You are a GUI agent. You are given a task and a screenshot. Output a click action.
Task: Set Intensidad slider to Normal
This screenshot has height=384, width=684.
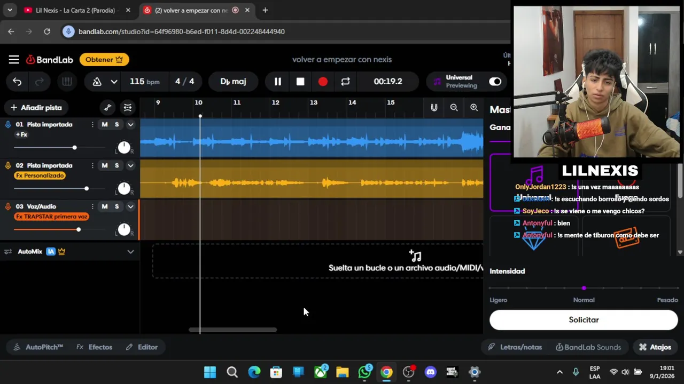(584, 288)
